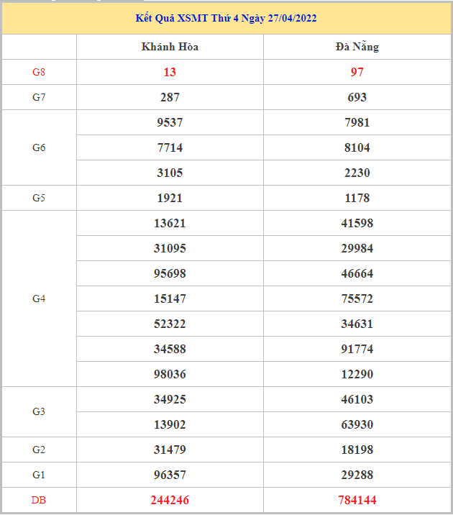The width and height of the screenshot is (453, 515).
Task: Click the G6 number 7714
Action: tap(170, 147)
